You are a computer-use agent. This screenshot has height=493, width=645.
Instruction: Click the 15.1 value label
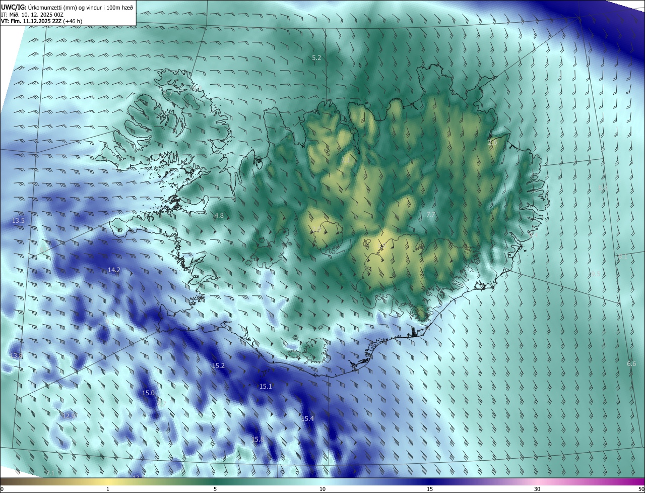coord(266,386)
